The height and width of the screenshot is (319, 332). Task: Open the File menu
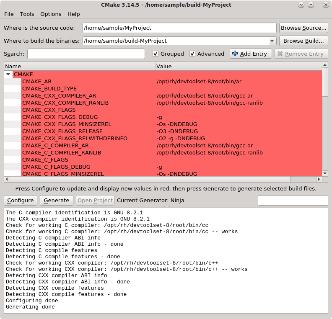pyautogui.click(x=9, y=14)
